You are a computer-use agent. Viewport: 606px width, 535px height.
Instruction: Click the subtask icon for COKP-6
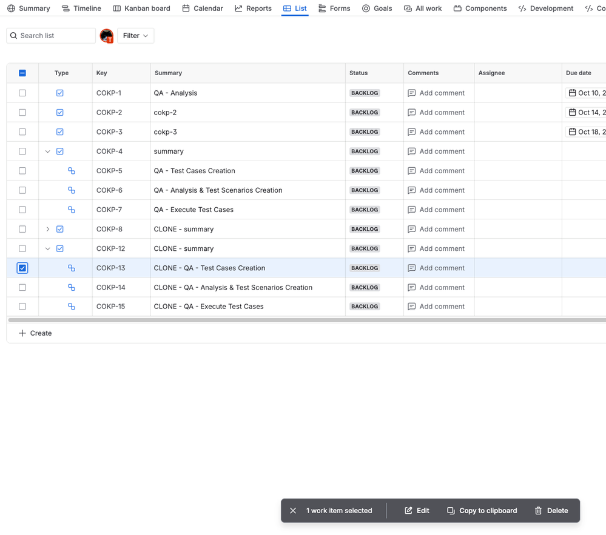click(72, 190)
